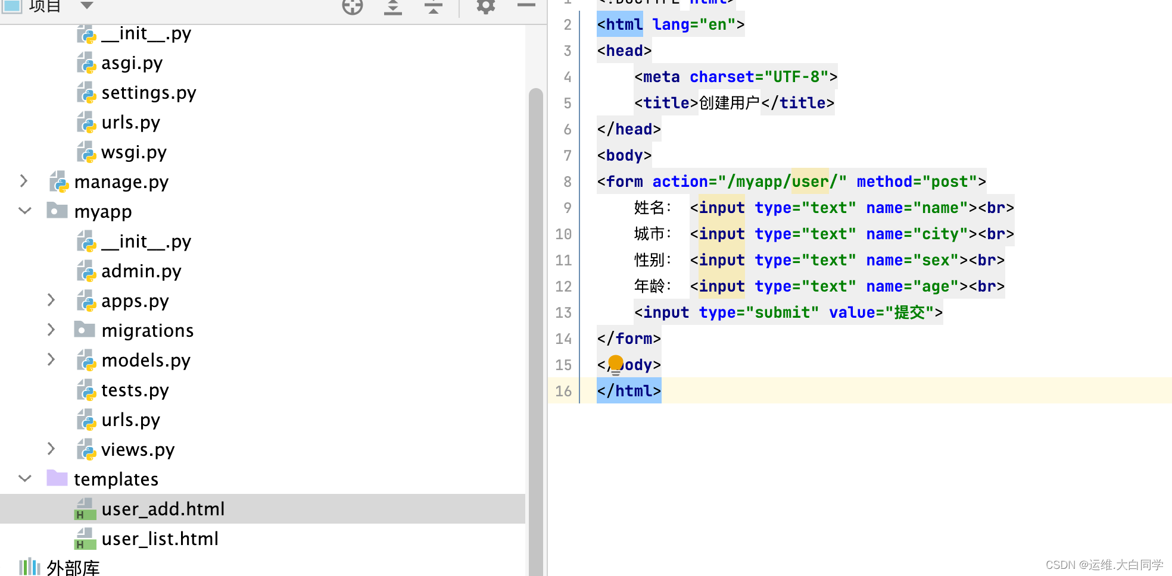Click the Python icon of settings.py
Image resolution: width=1172 pixels, height=576 pixels.
point(86,92)
